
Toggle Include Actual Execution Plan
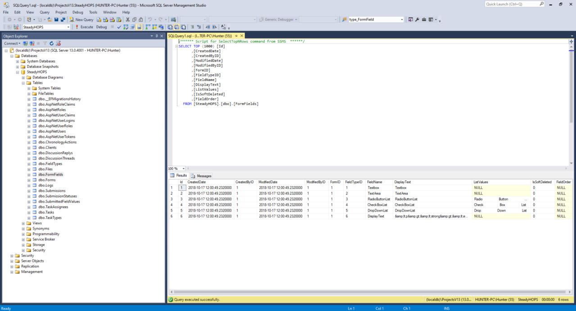coord(148,27)
